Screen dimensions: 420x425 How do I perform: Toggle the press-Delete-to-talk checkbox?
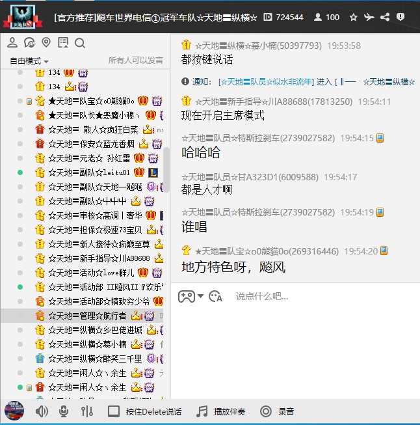coord(114,411)
